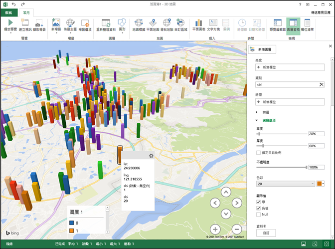
Task: Click the data card settings gear icon
Action: pyautogui.click(x=151, y=156)
